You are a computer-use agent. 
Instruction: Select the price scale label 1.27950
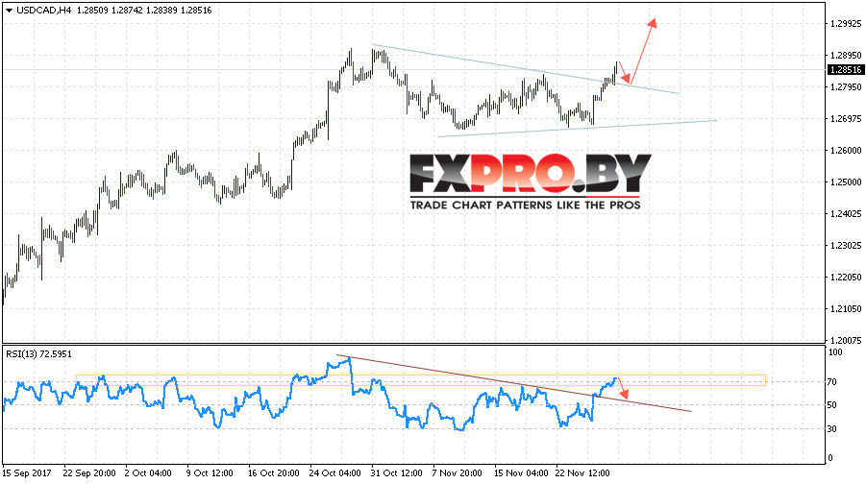(846, 86)
